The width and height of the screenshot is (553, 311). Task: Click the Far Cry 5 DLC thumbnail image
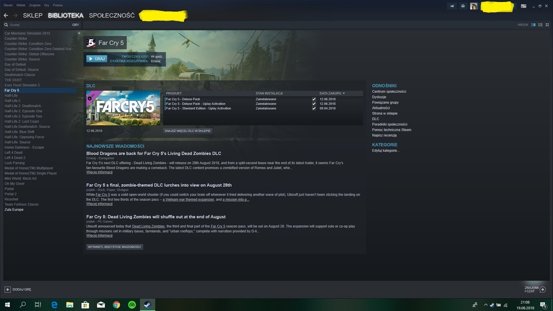123,108
